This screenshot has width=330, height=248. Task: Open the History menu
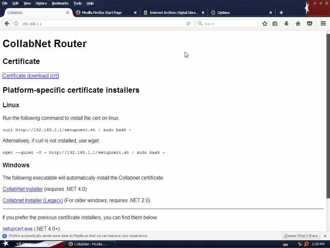coord(41,3)
